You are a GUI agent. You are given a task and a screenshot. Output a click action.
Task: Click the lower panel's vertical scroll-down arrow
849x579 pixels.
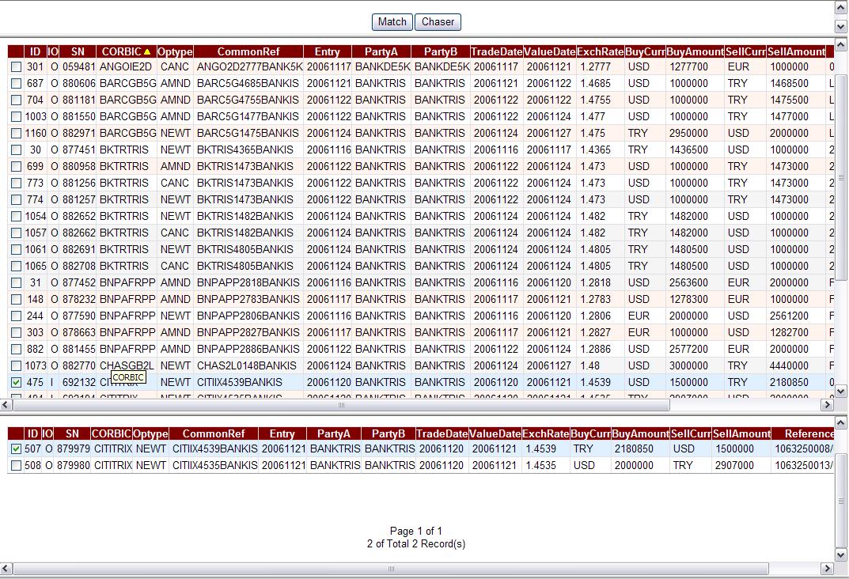[841, 555]
